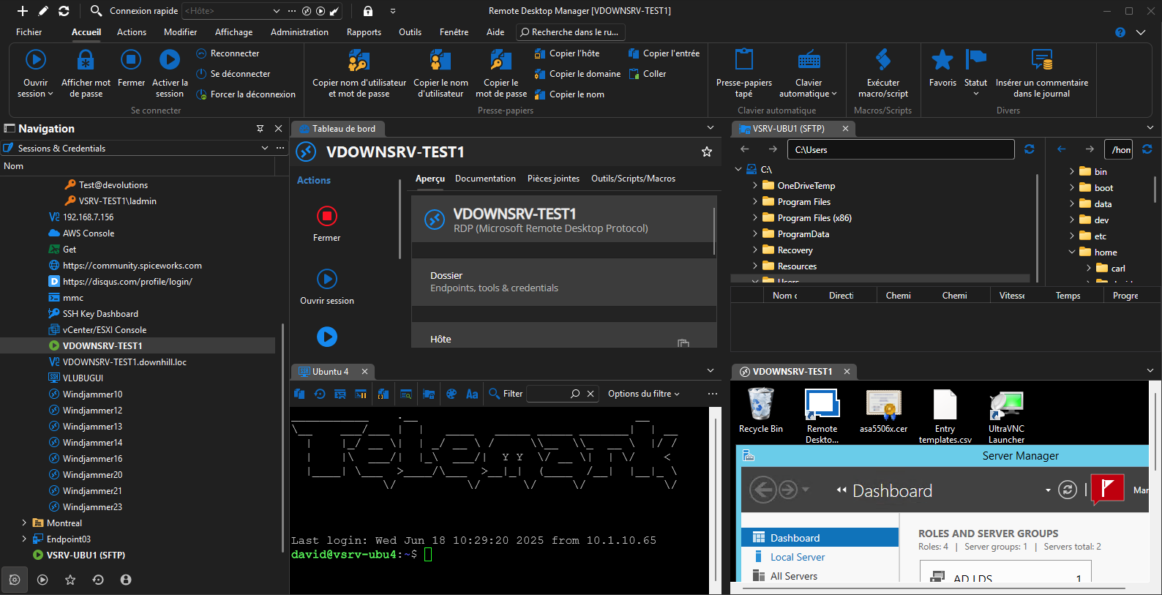Click red Fermer icon in Actions panel
Screen dimensions: 1162x595
pyautogui.click(x=327, y=216)
